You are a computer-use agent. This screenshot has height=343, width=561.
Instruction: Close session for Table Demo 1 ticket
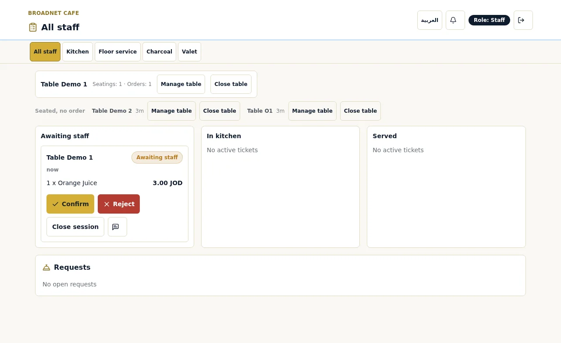click(x=75, y=227)
